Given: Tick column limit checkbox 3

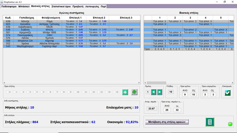Looking at the screenshot, I should point(28,92).
